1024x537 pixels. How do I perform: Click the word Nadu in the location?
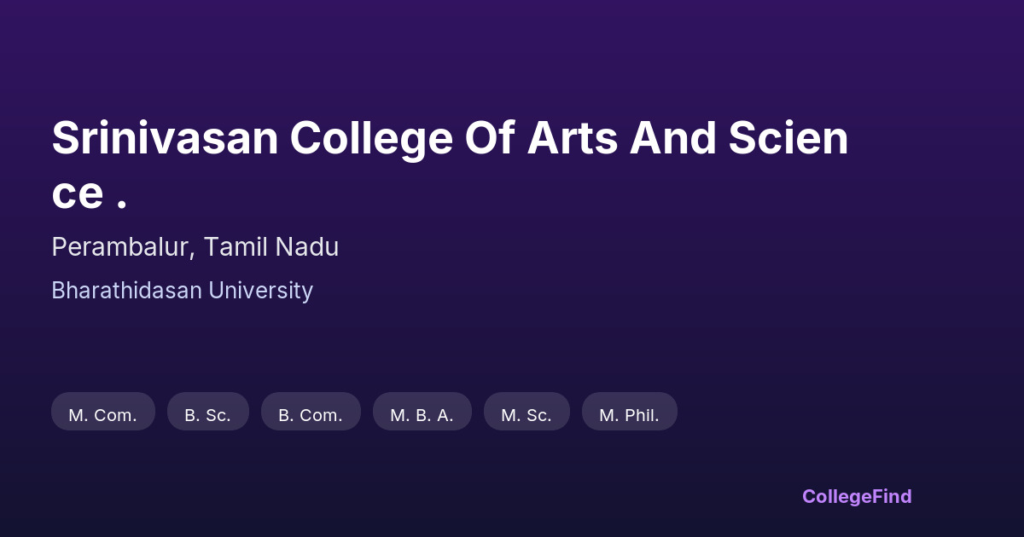coord(306,247)
